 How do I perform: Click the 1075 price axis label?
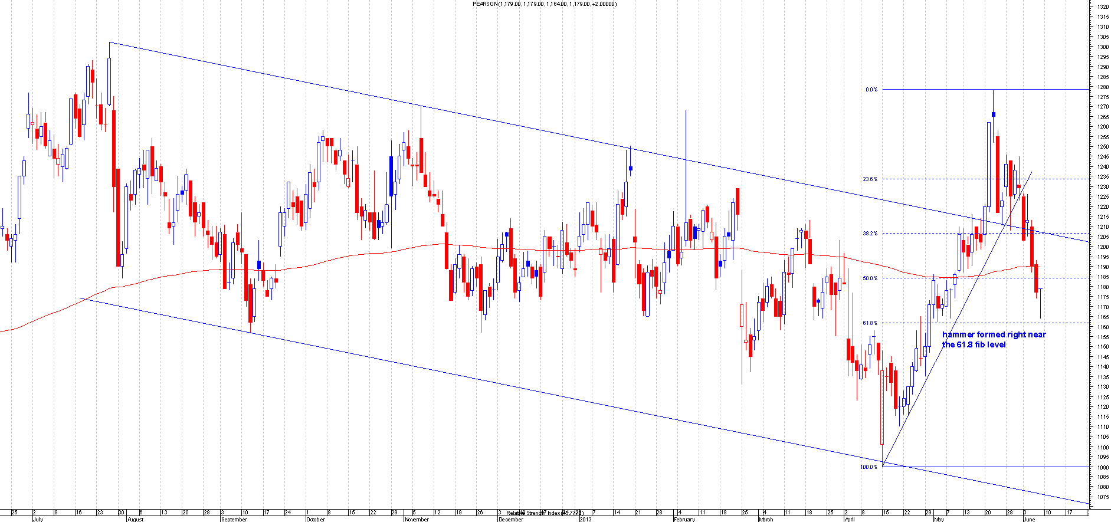tap(1102, 497)
